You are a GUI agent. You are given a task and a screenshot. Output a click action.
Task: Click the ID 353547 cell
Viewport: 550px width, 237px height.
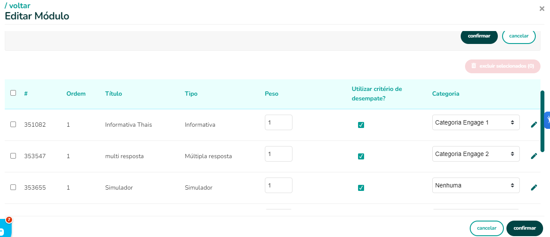pos(35,156)
